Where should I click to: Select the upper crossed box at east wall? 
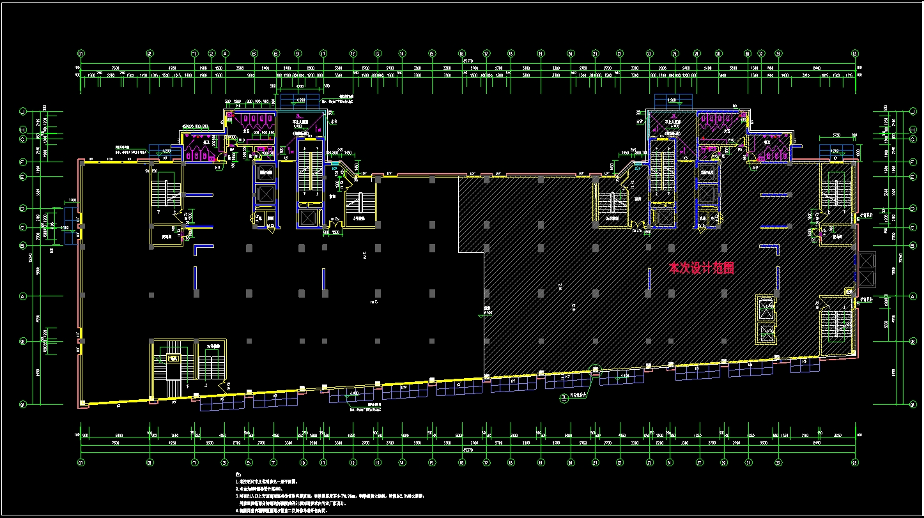pos(866,260)
